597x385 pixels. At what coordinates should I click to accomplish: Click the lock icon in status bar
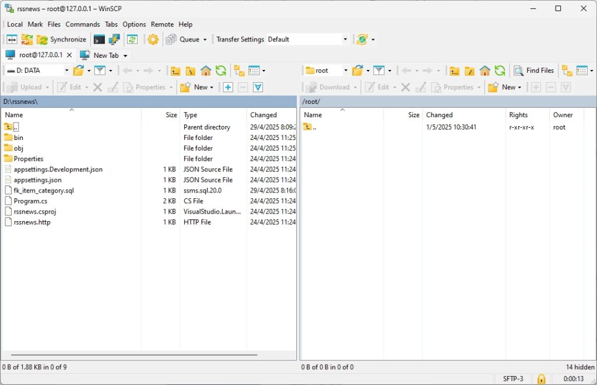[541, 379]
